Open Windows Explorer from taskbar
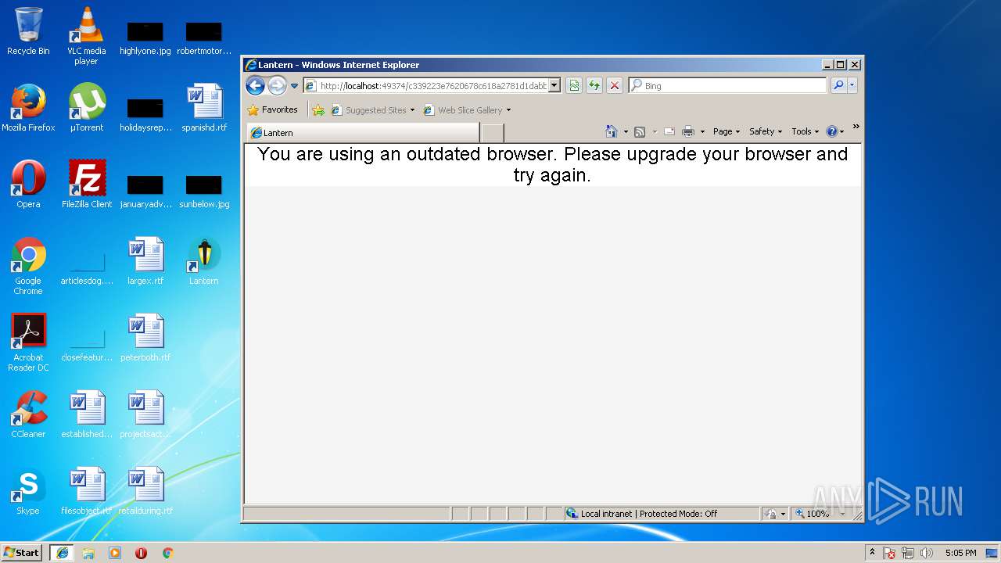The image size is (1001, 563). 88,553
